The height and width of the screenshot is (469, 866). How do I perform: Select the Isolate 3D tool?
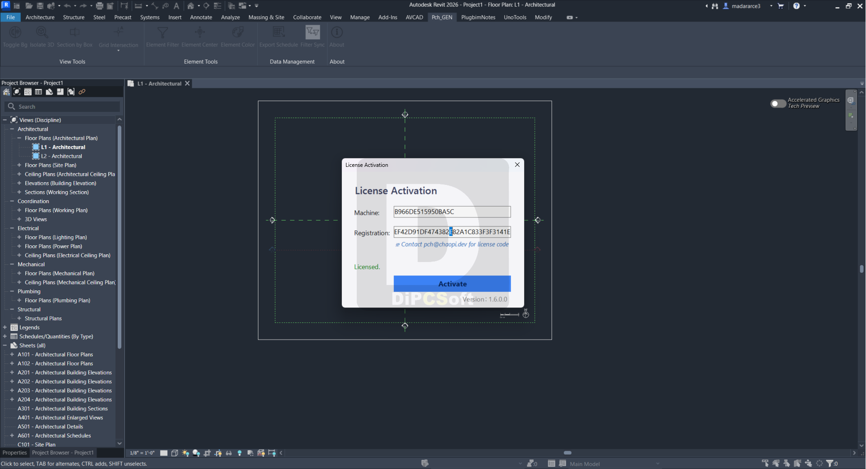tap(42, 37)
